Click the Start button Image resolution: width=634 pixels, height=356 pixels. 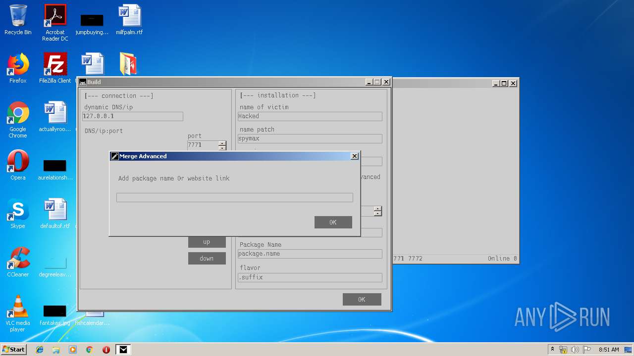point(14,349)
